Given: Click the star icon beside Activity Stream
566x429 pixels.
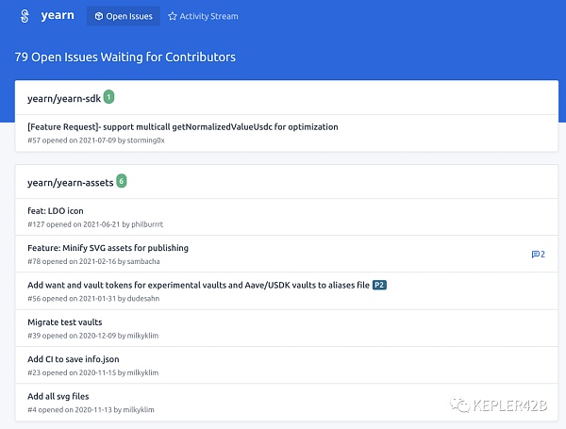Looking at the screenshot, I should (x=173, y=16).
